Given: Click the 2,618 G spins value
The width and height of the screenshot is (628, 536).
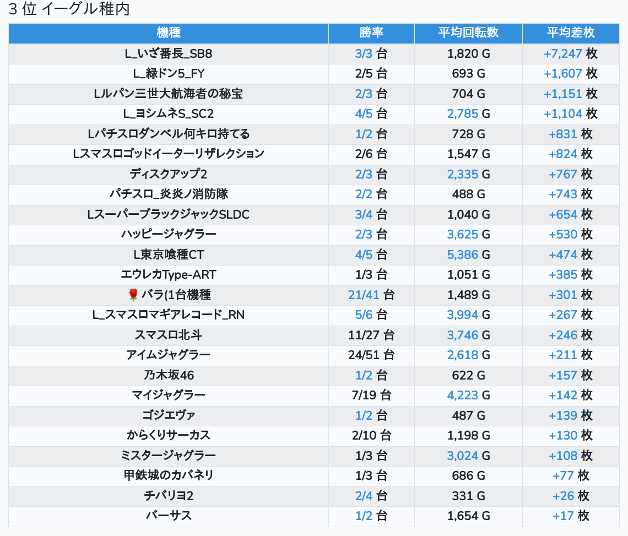Looking at the screenshot, I should coord(468,355).
